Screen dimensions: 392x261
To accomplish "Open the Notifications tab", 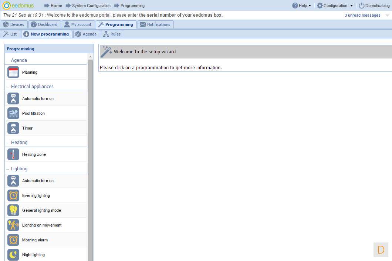I will pyautogui.click(x=155, y=24).
